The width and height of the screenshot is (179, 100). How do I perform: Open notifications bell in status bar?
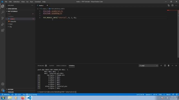[177, 94]
